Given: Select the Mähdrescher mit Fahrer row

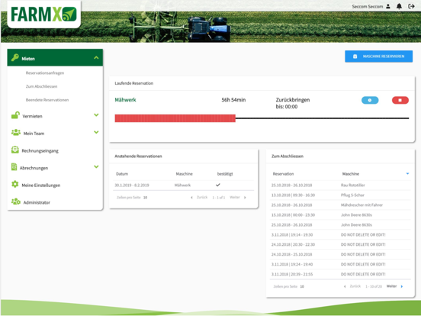Looking at the screenshot, I should pos(340,205).
